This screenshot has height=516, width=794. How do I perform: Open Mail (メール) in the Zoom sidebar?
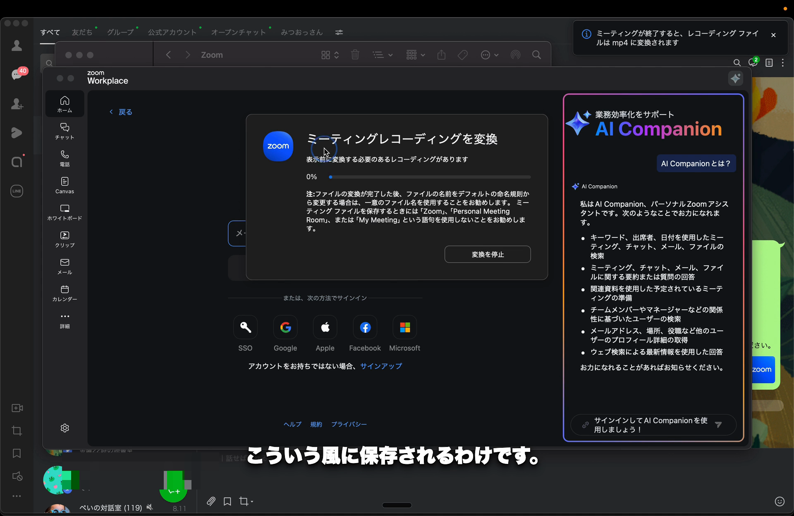point(65,266)
